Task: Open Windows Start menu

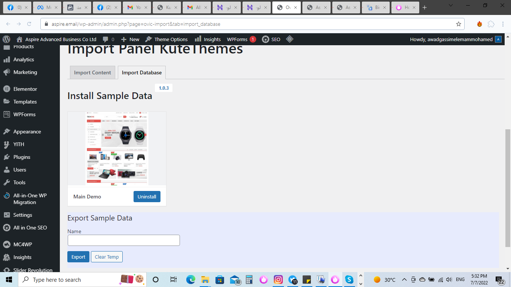Action: click(9, 280)
